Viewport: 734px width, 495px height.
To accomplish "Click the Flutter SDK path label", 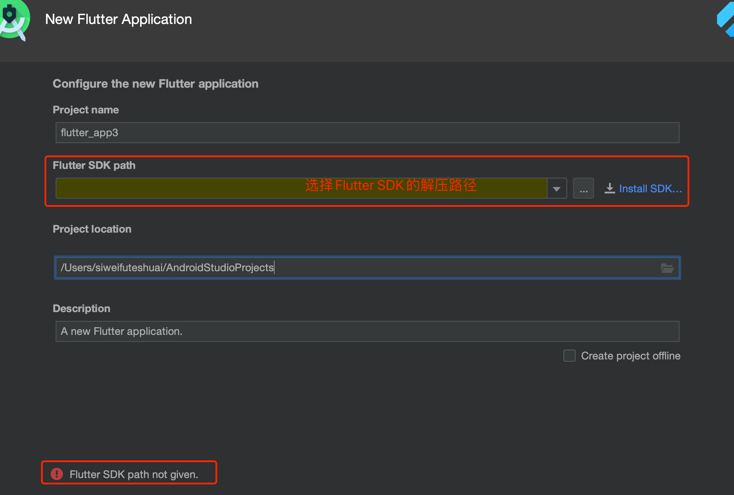I will coord(94,165).
